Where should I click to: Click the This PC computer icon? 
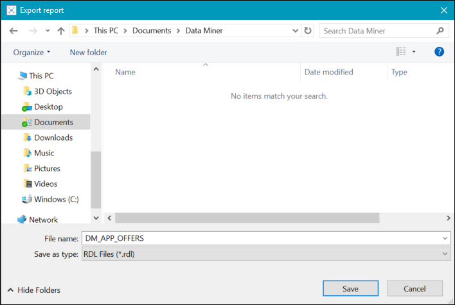(22, 76)
